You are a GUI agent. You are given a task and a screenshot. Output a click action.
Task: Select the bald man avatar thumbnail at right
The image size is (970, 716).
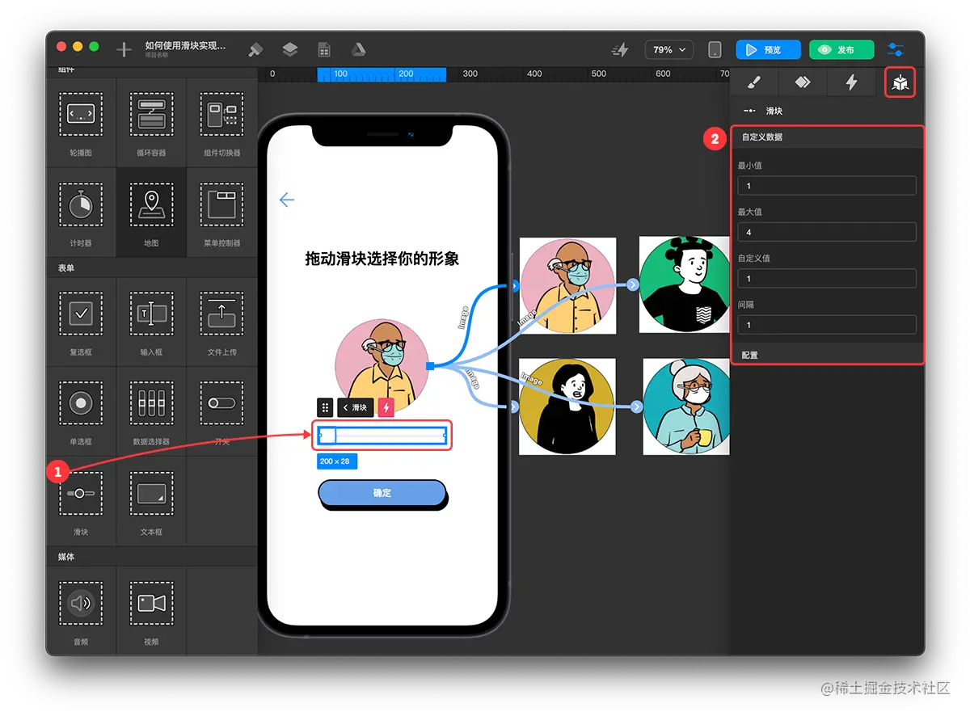pos(567,285)
